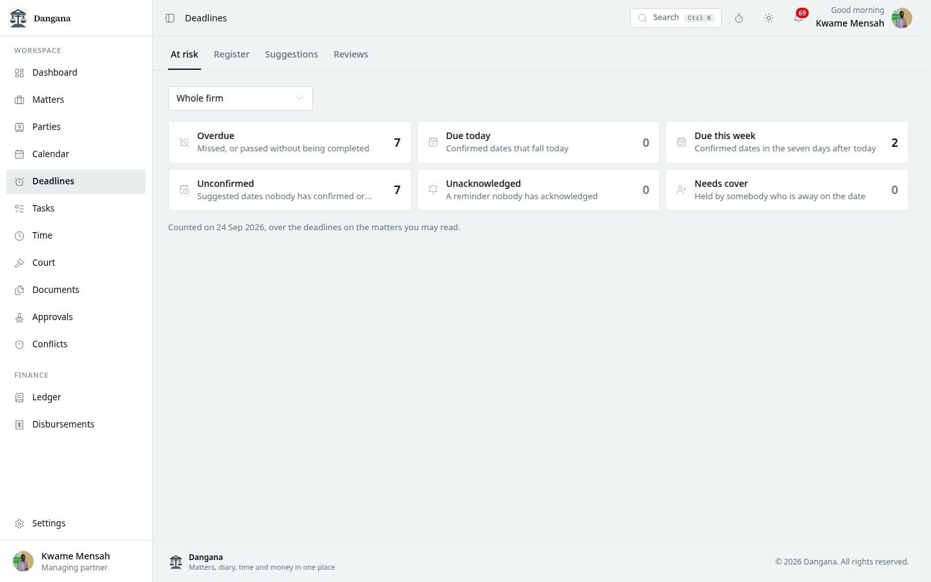Click the Dangana scales logo in sidebar header
Image resolution: width=931 pixels, height=582 pixels.
18,18
